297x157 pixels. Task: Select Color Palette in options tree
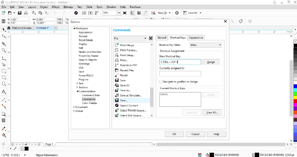[x=89, y=103]
